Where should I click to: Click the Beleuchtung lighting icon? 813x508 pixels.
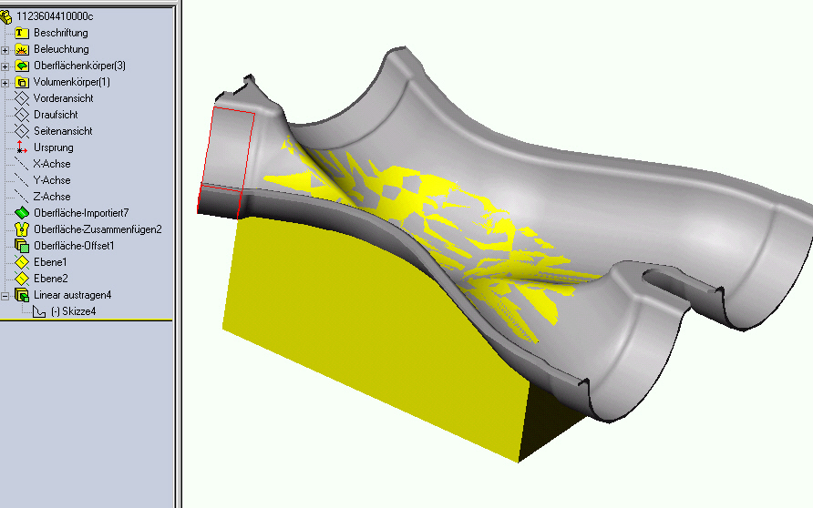point(21,50)
